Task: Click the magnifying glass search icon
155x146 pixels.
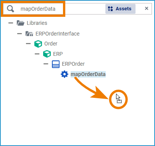Action: [x=10, y=9]
